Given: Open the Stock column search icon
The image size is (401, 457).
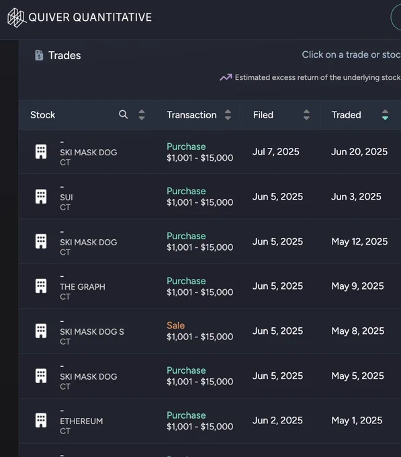Looking at the screenshot, I should [x=123, y=114].
